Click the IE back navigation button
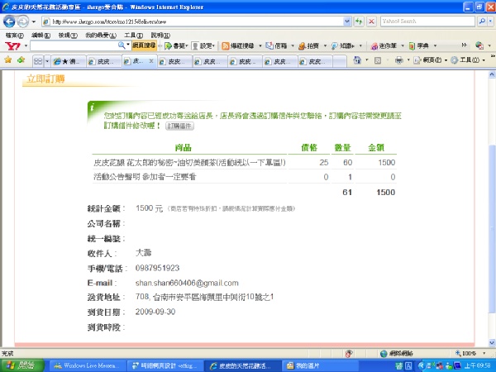This screenshot has width=496, height=372. pyautogui.click(x=10, y=21)
